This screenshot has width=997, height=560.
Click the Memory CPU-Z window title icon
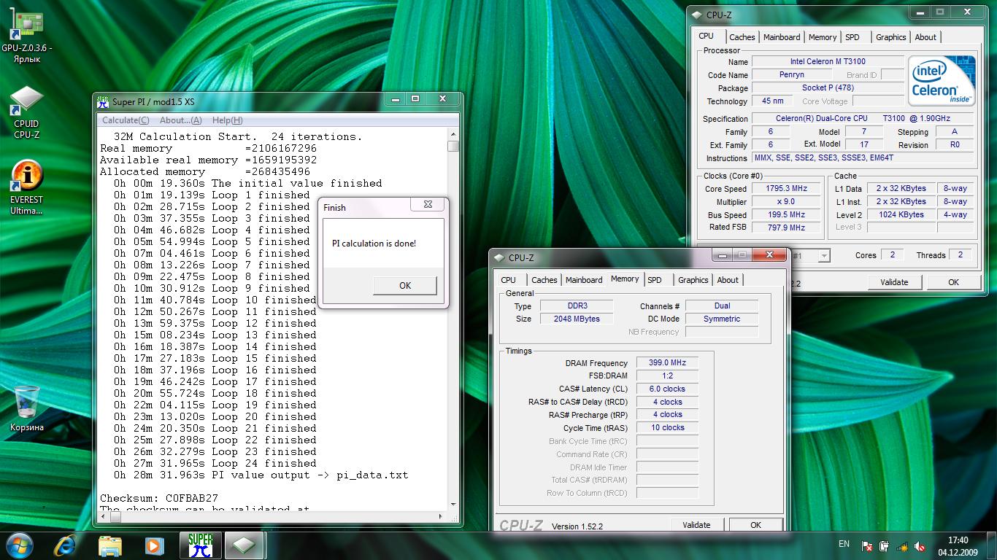(499, 257)
